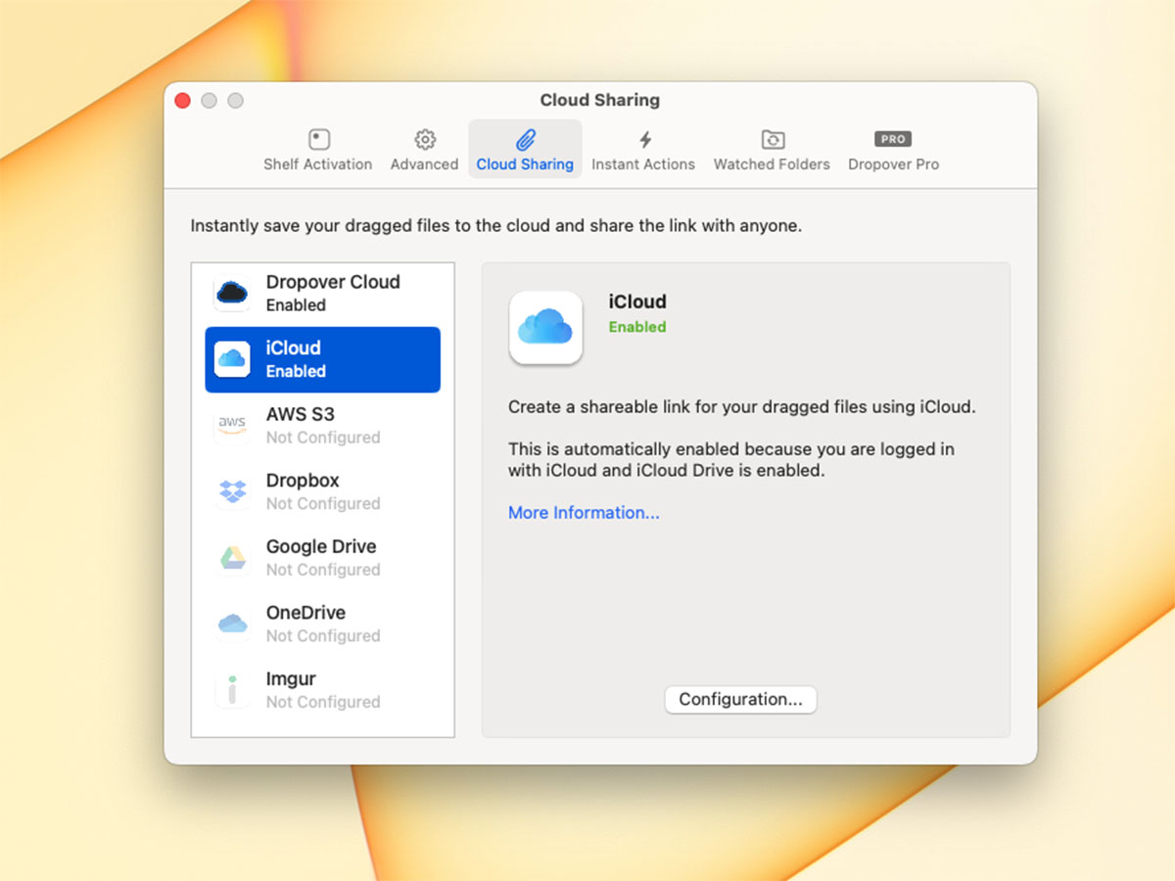Image resolution: width=1175 pixels, height=881 pixels.
Task: Open the Dropover Pro tab
Action: tap(893, 151)
